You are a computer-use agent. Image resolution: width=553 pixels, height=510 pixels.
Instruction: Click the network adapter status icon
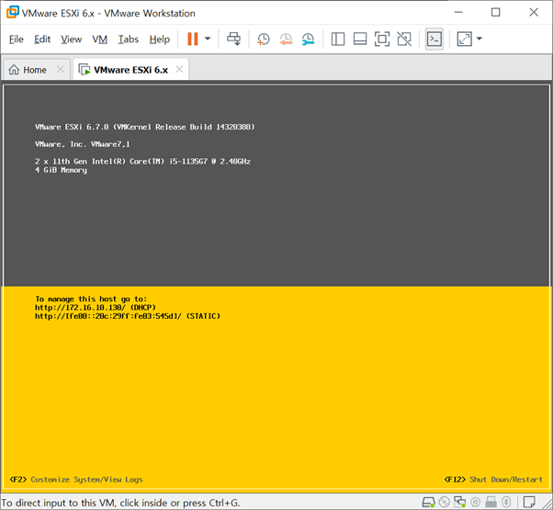tap(459, 502)
